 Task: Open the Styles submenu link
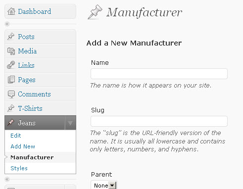[19, 168]
